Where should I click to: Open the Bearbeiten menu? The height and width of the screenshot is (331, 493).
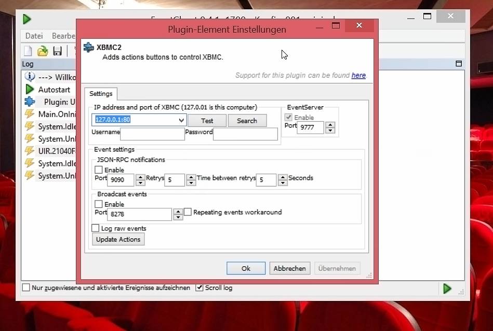pos(63,36)
